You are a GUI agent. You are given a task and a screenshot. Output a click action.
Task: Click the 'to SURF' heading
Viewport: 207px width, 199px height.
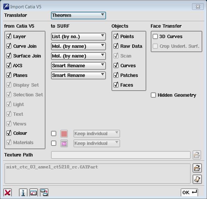(x=60, y=26)
